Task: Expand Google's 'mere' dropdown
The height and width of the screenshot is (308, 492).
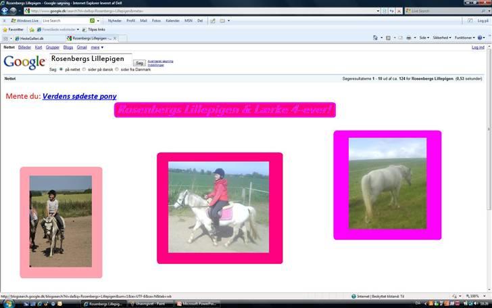Action: 97,47
